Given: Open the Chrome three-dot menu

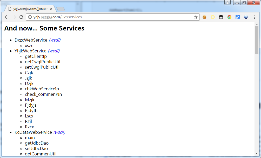Looking at the screenshot, I should tap(254, 17).
